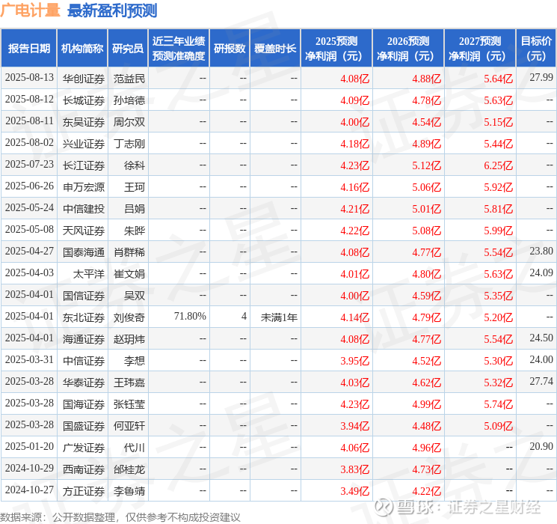557x524 pixels.
Task: Click the 广电计量 title text
Action: pos(30,10)
